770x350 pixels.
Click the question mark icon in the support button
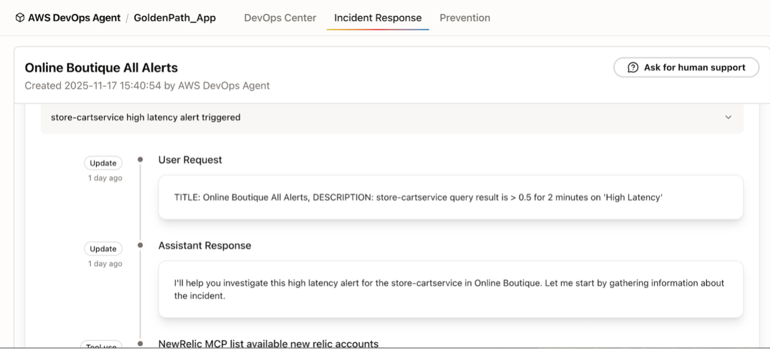click(x=632, y=67)
